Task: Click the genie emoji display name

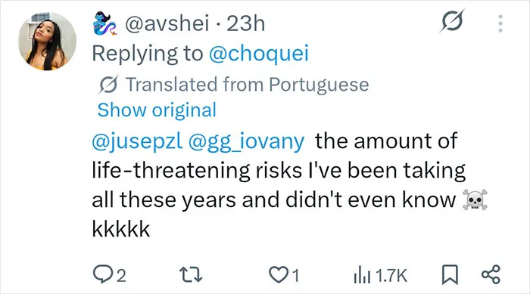Action: pos(105,23)
